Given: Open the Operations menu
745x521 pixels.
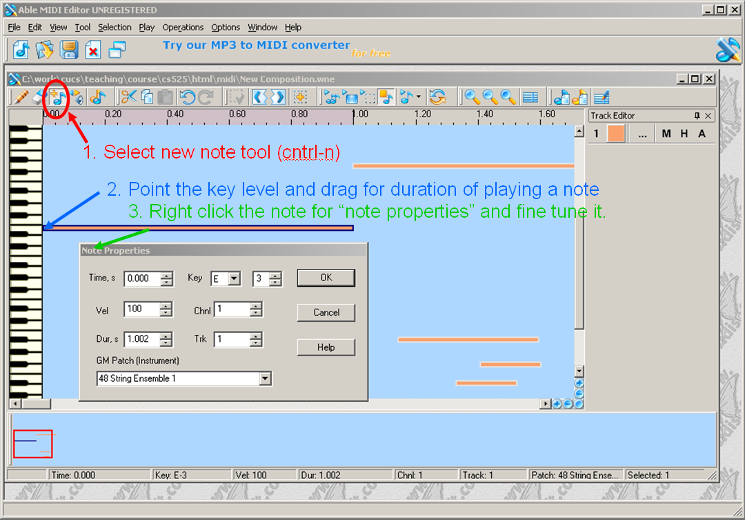Looking at the screenshot, I should (x=183, y=27).
